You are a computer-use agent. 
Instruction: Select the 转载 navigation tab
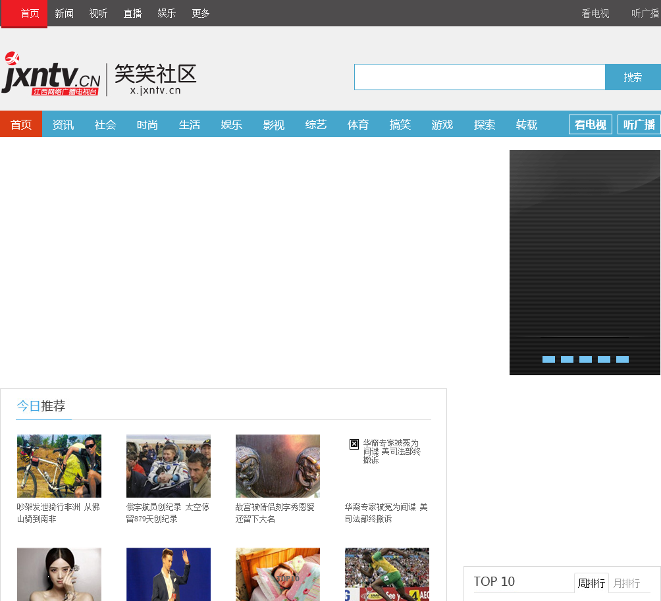527,124
